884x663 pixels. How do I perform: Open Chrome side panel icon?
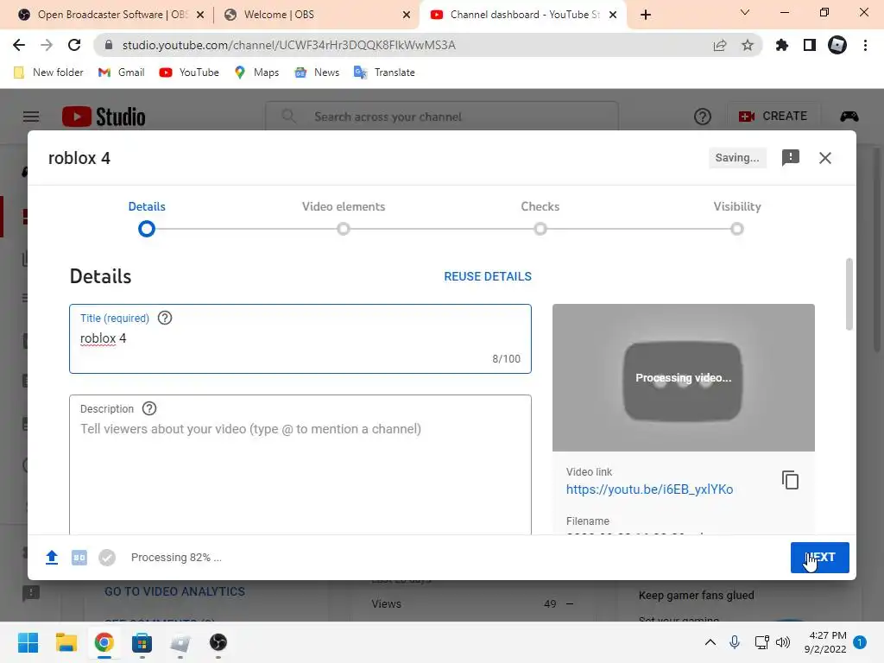click(810, 45)
